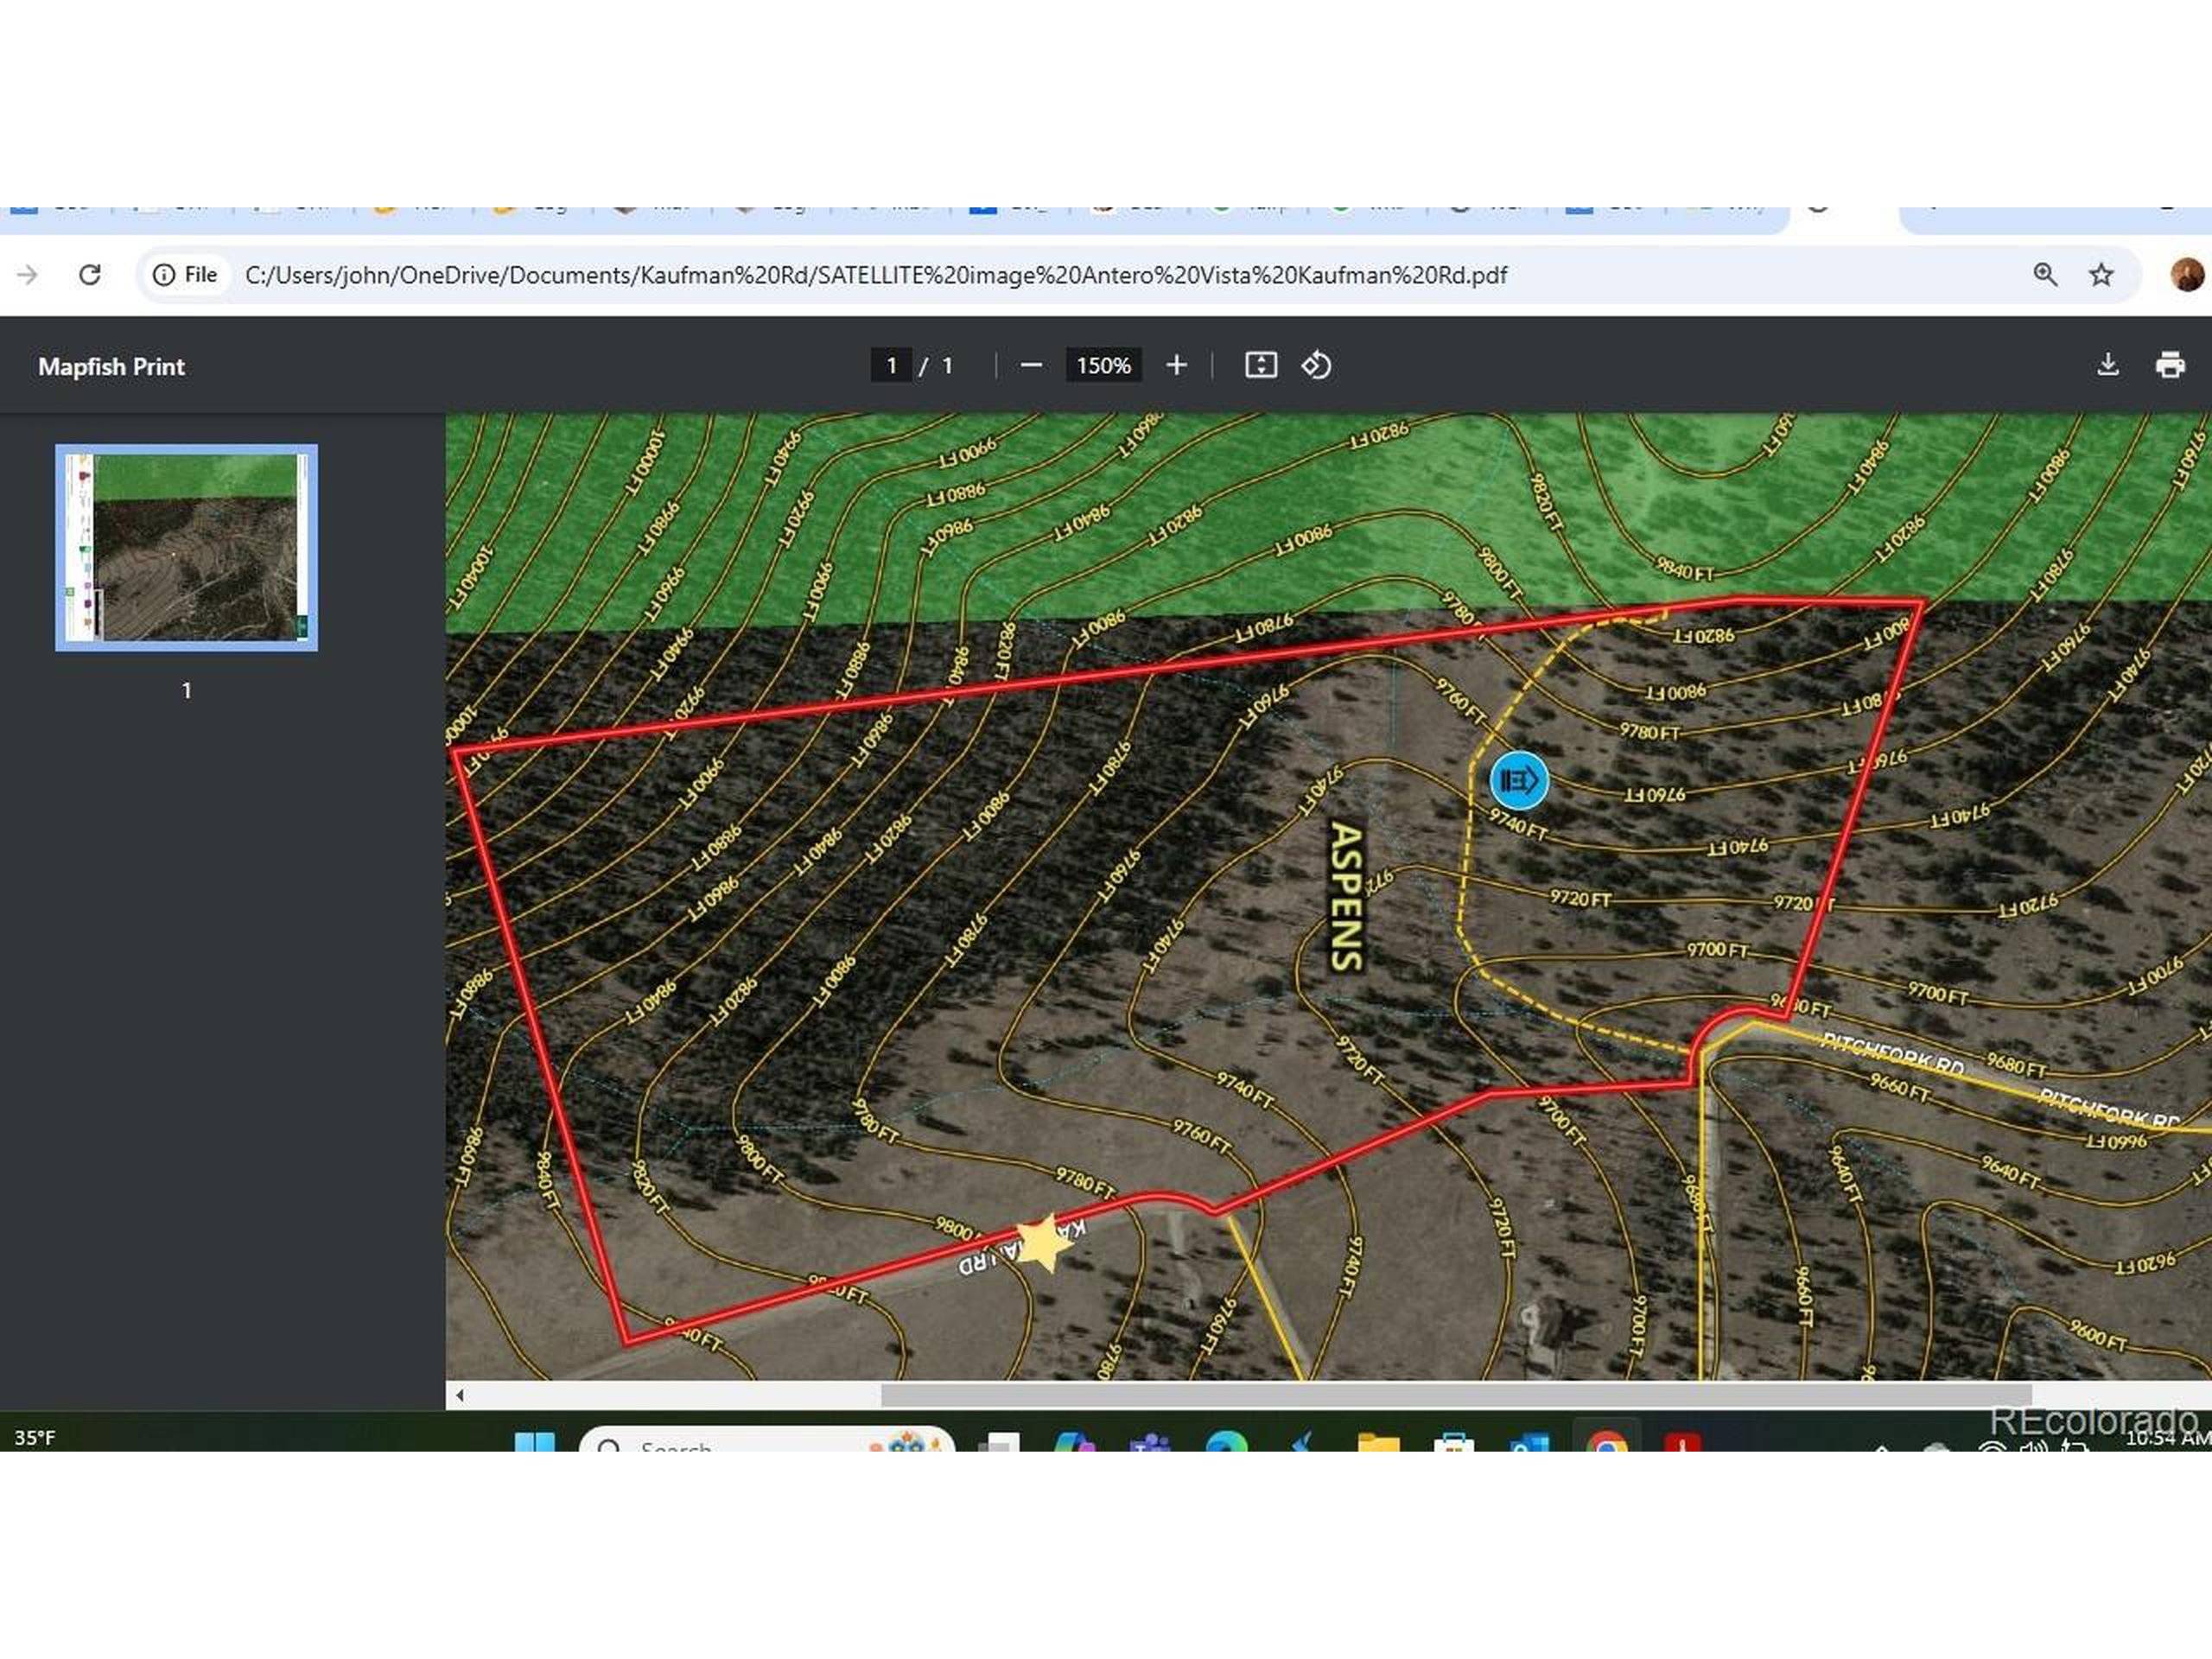This screenshot has width=2212, height=1659.
Task: Open the File site information chip
Action: coord(185,275)
